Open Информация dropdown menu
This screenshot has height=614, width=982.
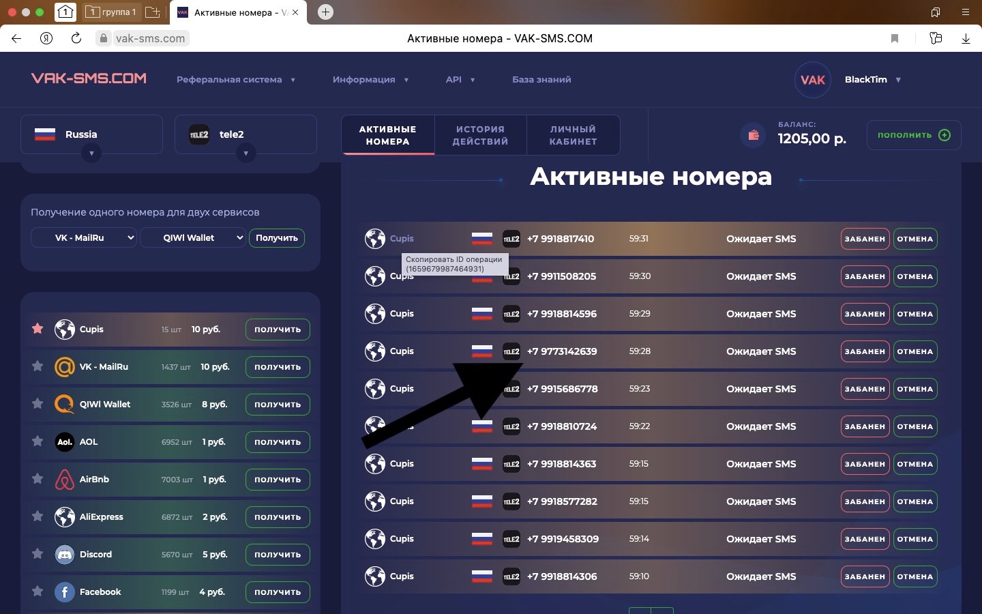[x=370, y=80]
